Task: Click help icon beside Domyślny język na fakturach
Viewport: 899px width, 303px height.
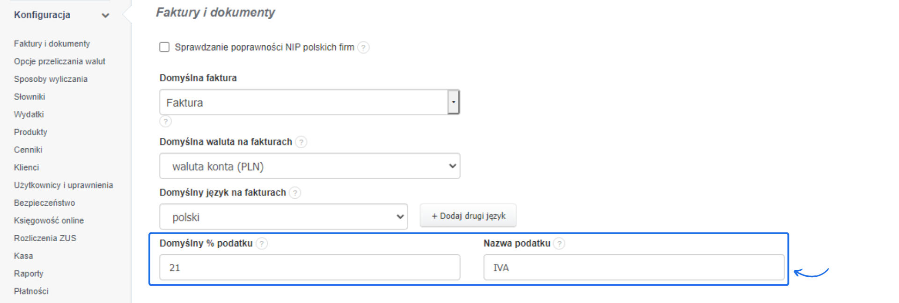Action: pos(295,193)
